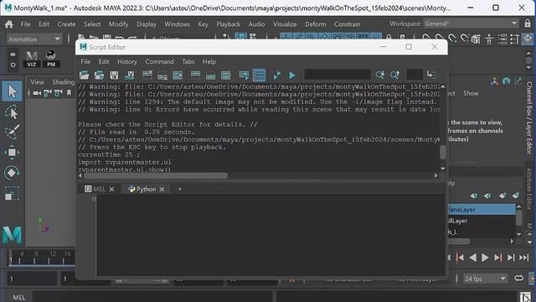
Task: Click the workspace lock icon
Action: [x=528, y=23]
